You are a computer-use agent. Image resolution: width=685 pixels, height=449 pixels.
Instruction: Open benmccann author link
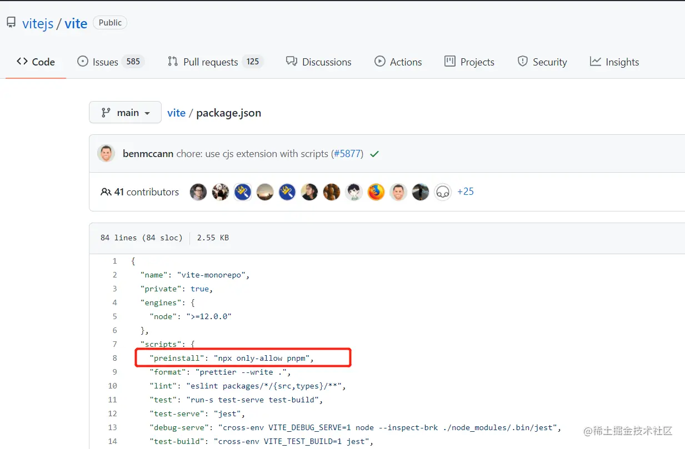tap(148, 154)
